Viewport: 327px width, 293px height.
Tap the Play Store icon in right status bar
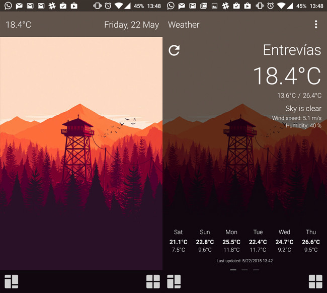(248, 6)
